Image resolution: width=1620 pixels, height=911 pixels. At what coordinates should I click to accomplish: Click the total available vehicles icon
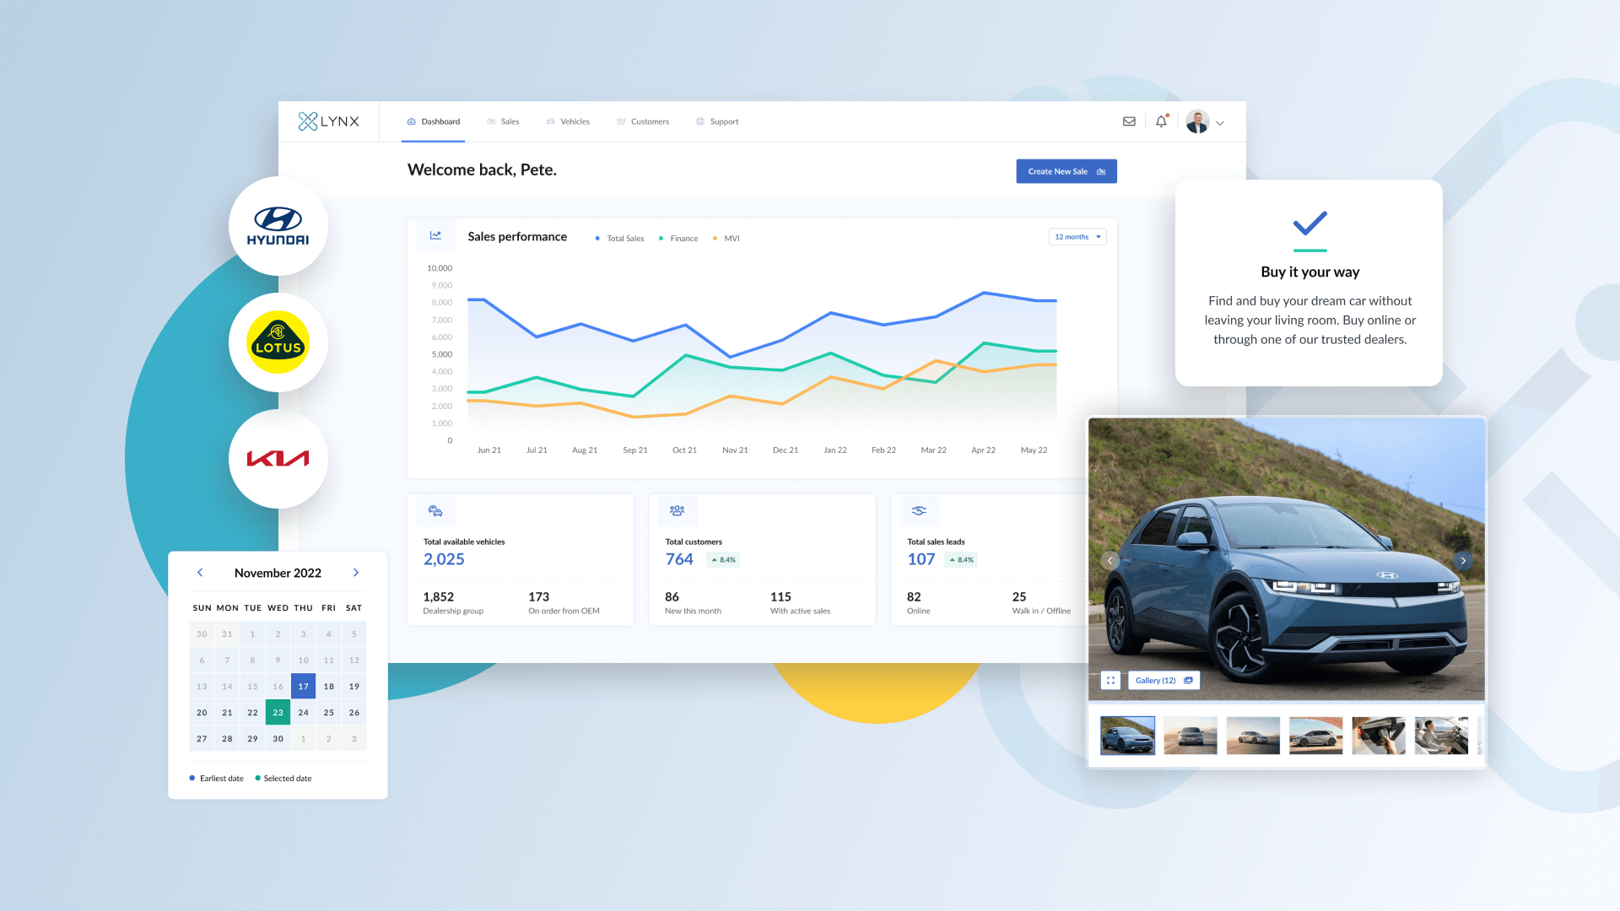435,510
